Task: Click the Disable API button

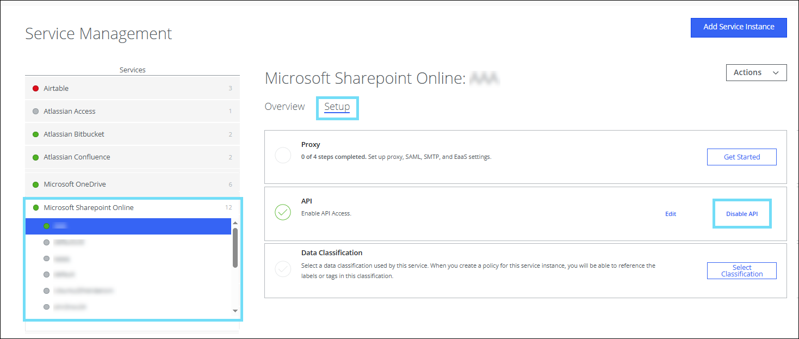Action: click(741, 214)
